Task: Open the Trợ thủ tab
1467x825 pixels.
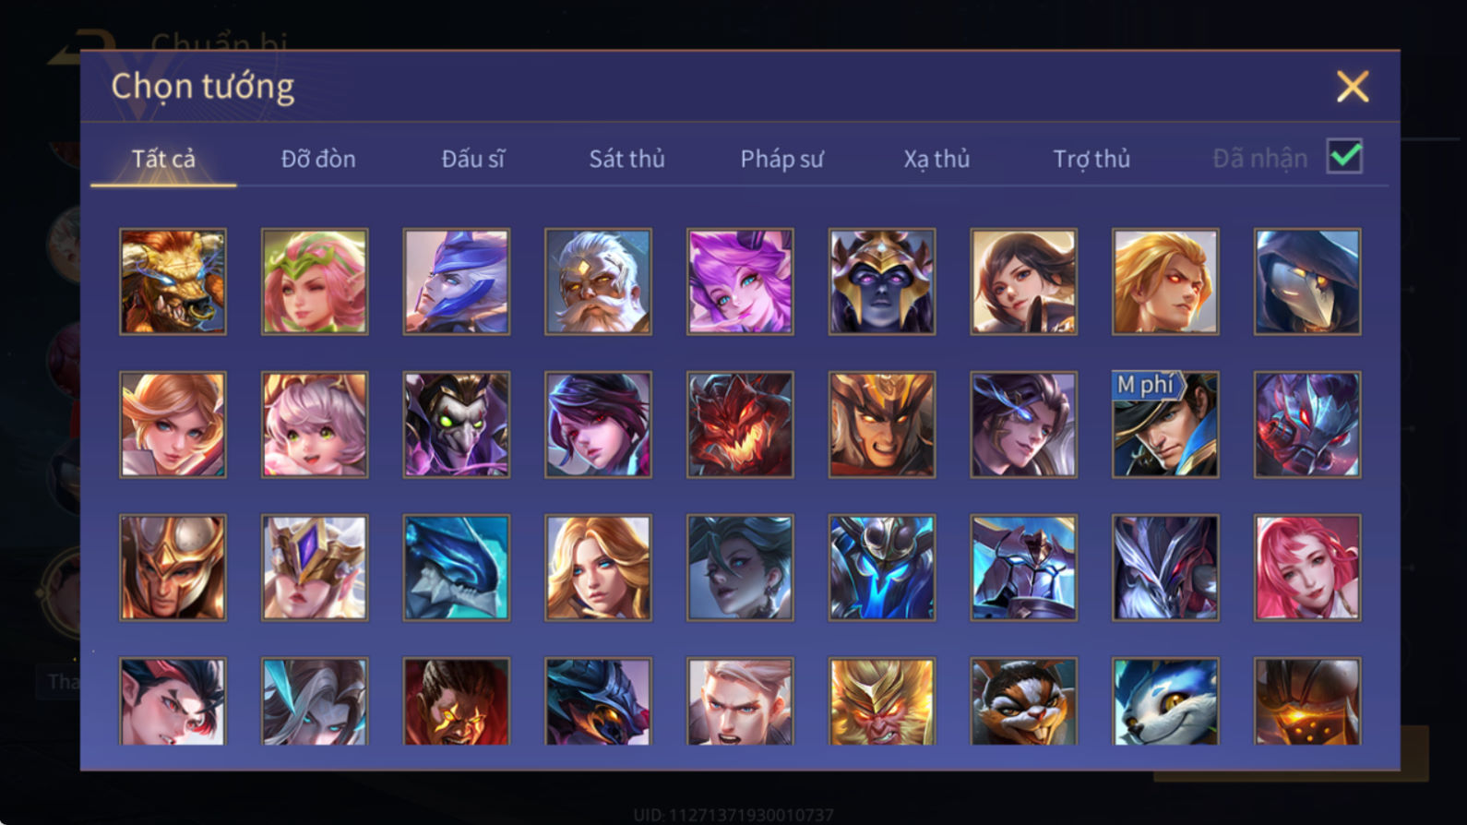Action: coord(1091,159)
